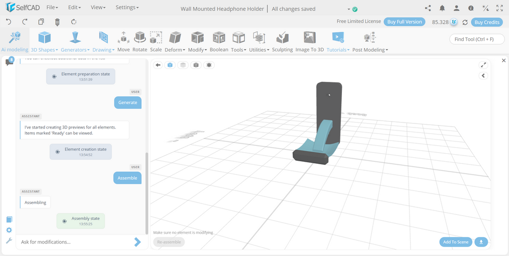Viewport: 509px width, 256px height.
Task: Undo the last action
Action: point(9,22)
